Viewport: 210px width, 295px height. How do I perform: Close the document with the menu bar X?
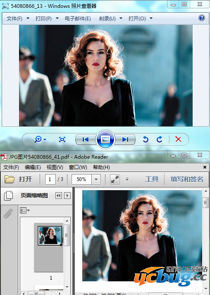[x=205, y=167]
